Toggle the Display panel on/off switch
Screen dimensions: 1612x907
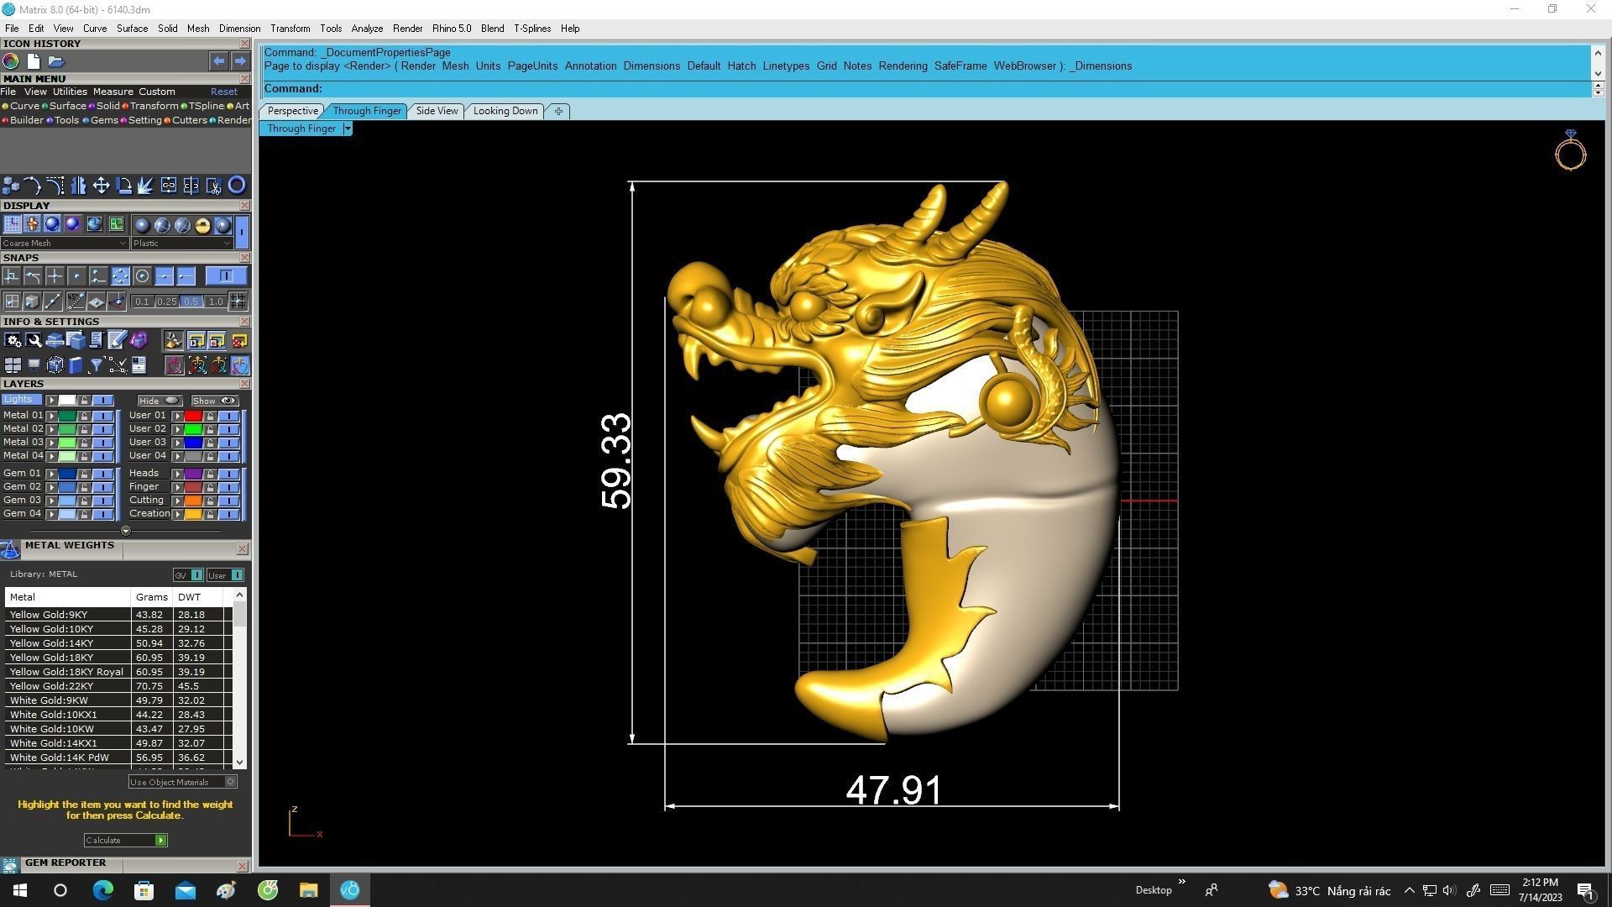[242, 230]
